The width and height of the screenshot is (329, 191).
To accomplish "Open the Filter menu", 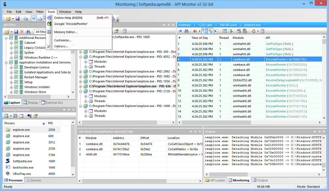I will tap(40, 12).
